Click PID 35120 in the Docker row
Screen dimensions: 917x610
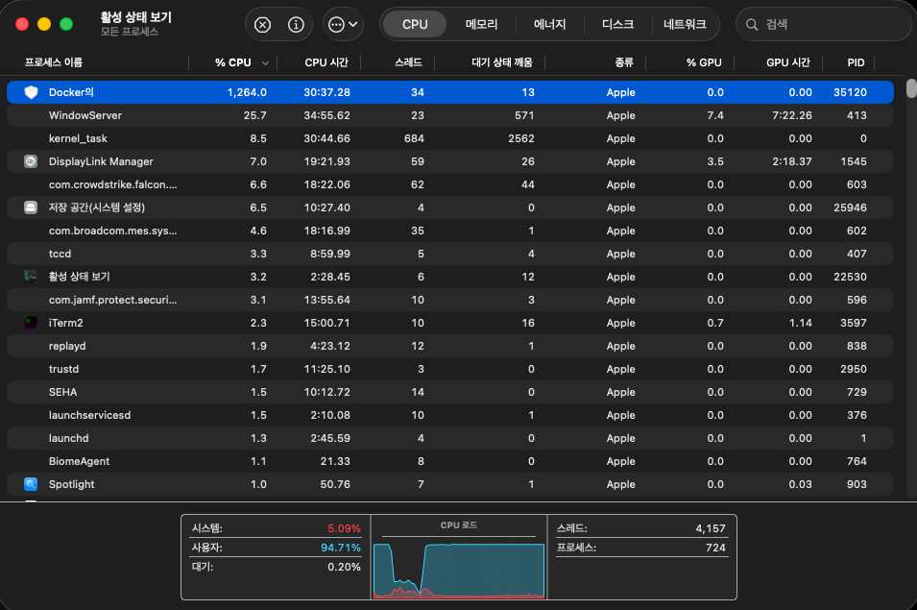click(x=850, y=92)
